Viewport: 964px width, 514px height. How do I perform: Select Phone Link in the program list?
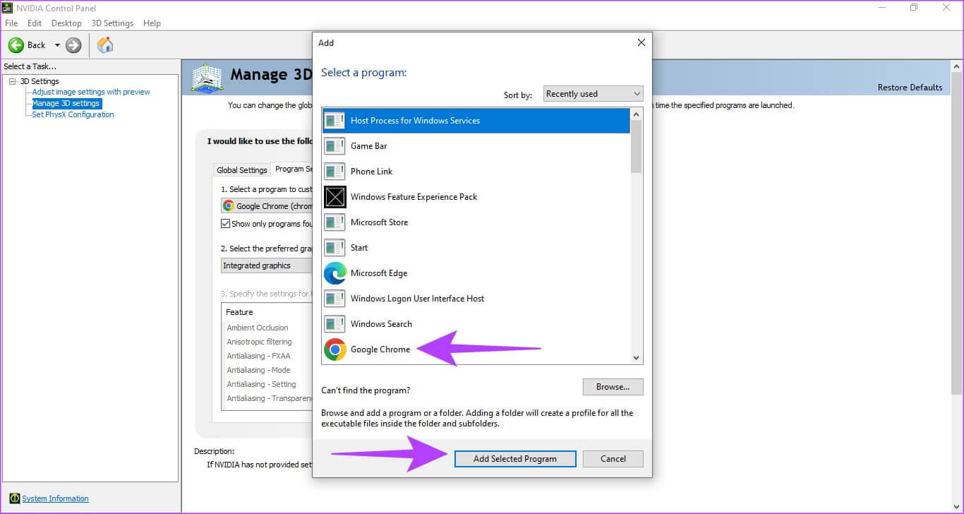(x=476, y=172)
